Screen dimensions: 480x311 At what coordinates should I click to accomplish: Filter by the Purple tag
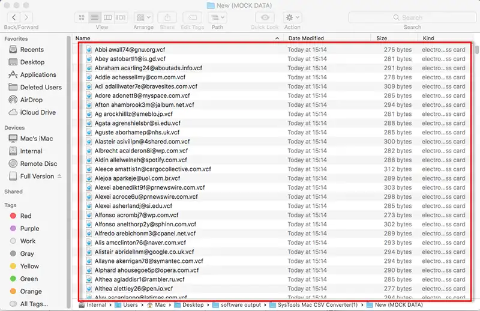(29, 229)
